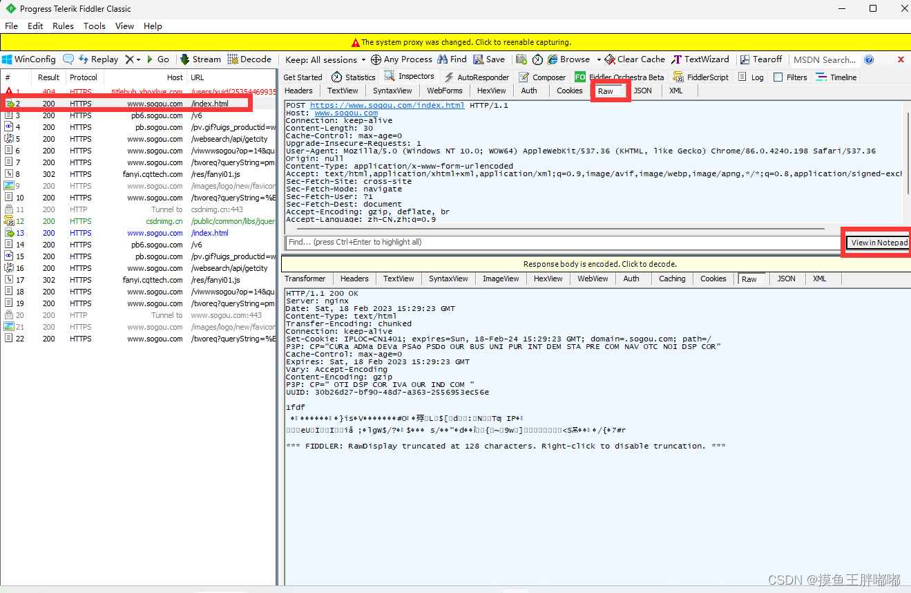The width and height of the screenshot is (911, 593).
Task: Open Find sessions dialog
Action: pyautogui.click(x=452, y=59)
